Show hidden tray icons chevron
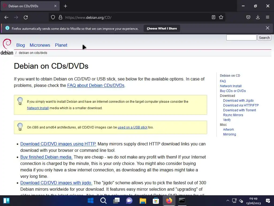274x206 pixels. (x=228, y=201)
